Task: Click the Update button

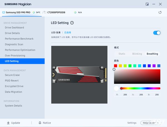Action: pos(14,123)
